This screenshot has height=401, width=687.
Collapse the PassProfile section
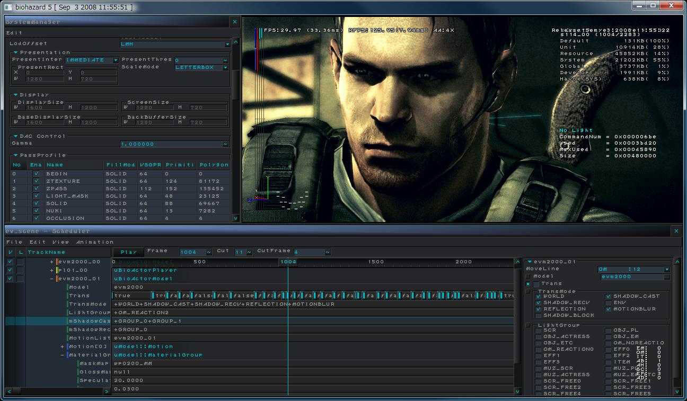pyautogui.click(x=16, y=155)
